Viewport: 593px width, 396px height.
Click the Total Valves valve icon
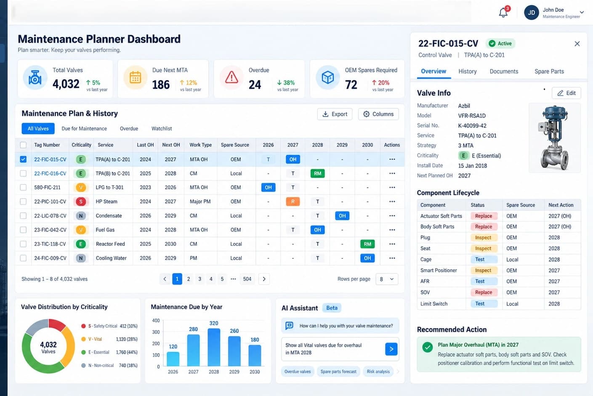(x=35, y=77)
